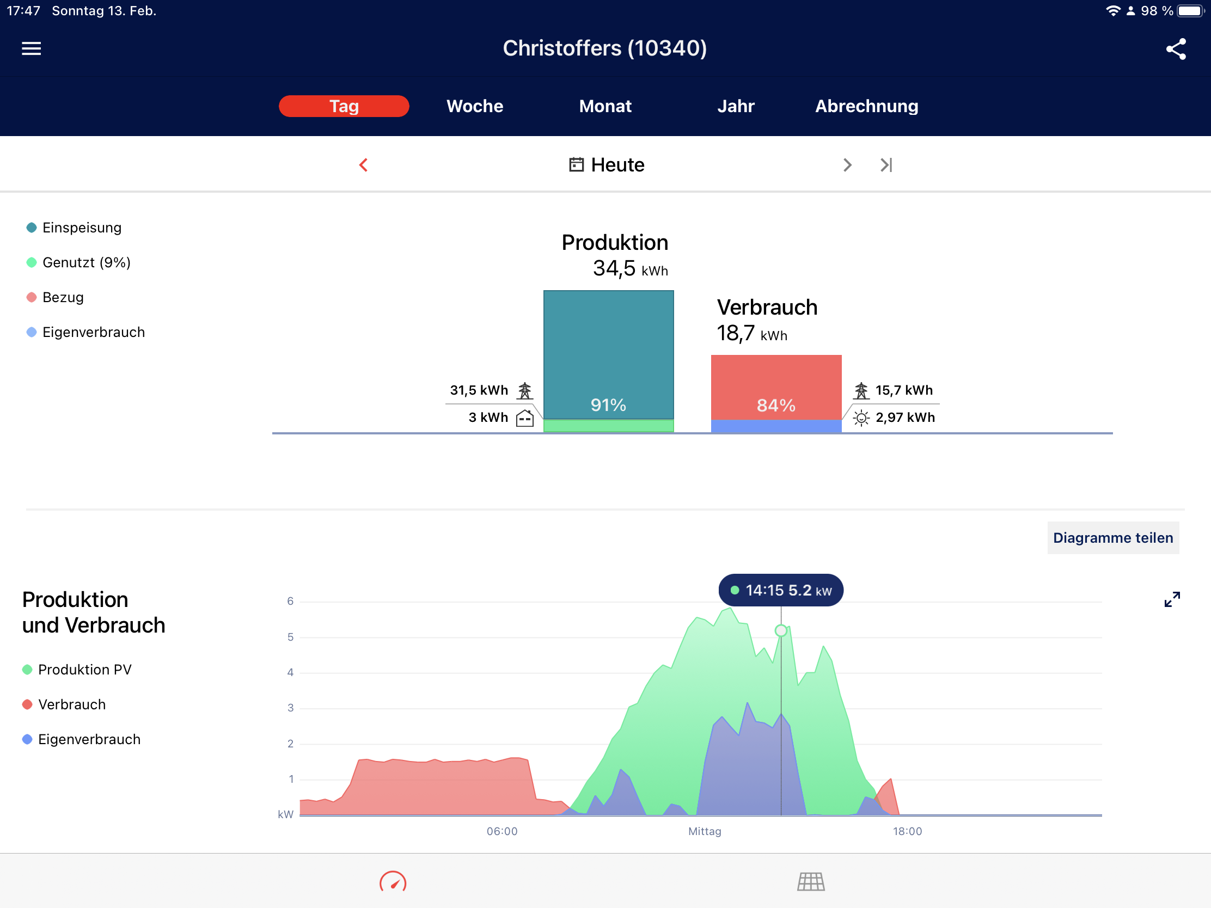Open the solar panel view icon
The width and height of the screenshot is (1211, 908).
pos(811,881)
